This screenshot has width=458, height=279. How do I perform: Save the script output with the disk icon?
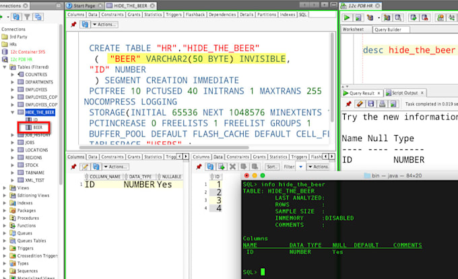click(x=370, y=104)
